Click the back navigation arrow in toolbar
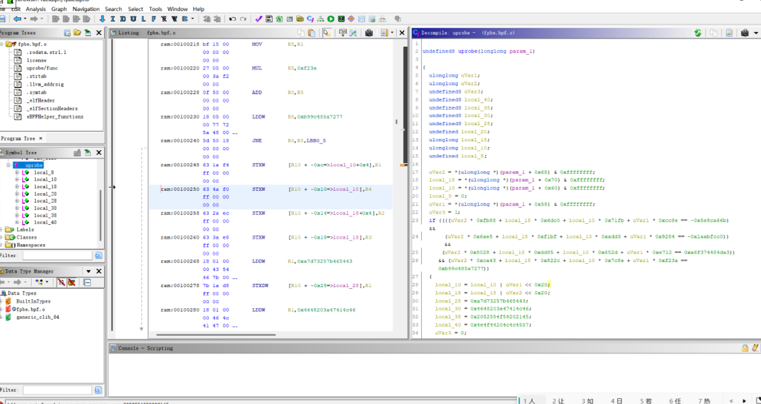The width and height of the screenshot is (761, 404). pyautogui.click(x=17, y=19)
